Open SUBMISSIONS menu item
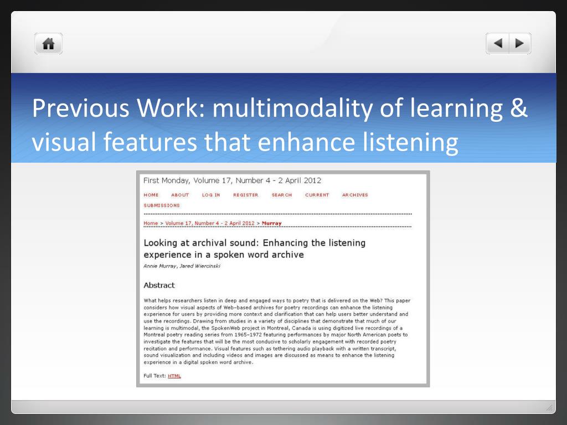Screen dimensions: 567x425 (x=162, y=205)
